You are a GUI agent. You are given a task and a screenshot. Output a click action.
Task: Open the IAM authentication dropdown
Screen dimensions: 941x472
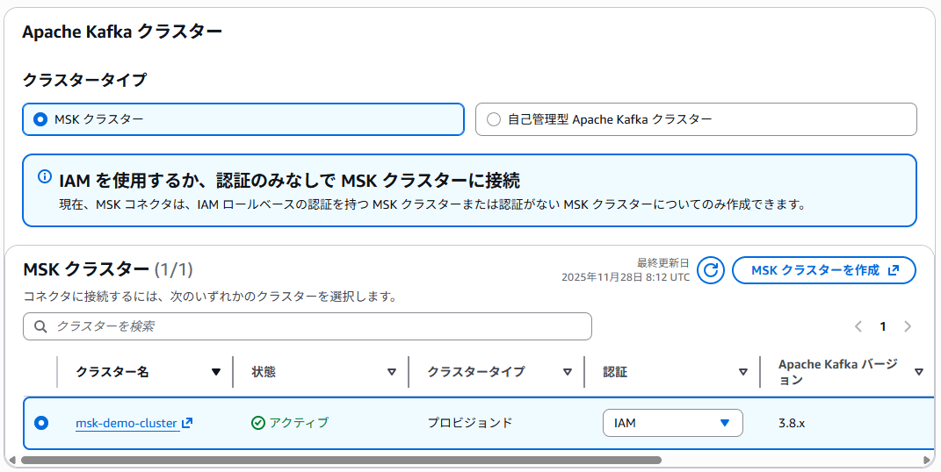point(672,423)
